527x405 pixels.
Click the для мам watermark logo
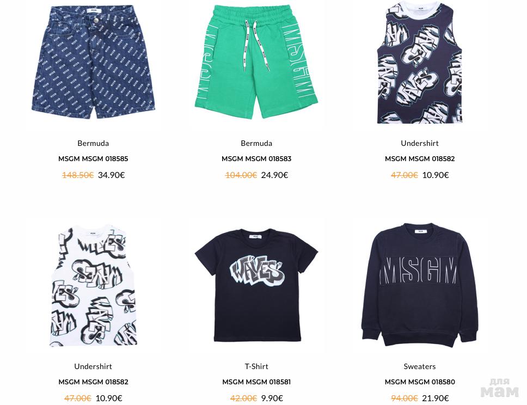tap(499, 388)
